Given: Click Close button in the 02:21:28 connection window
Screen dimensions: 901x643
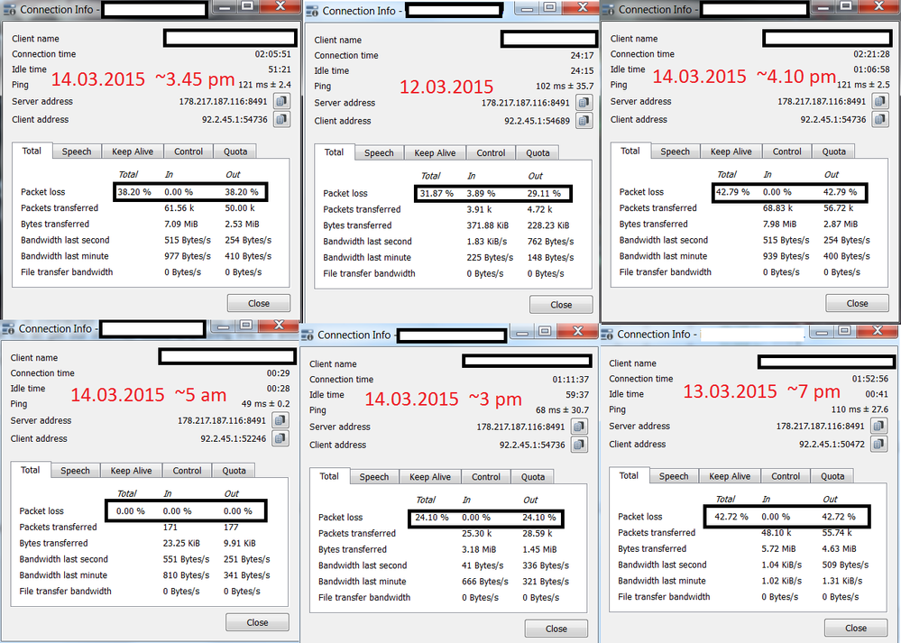Looking at the screenshot, I should pos(857,303).
